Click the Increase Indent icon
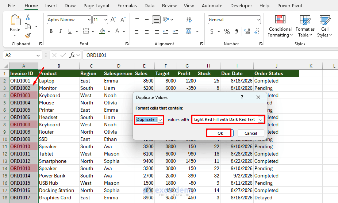 tap(175, 31)
